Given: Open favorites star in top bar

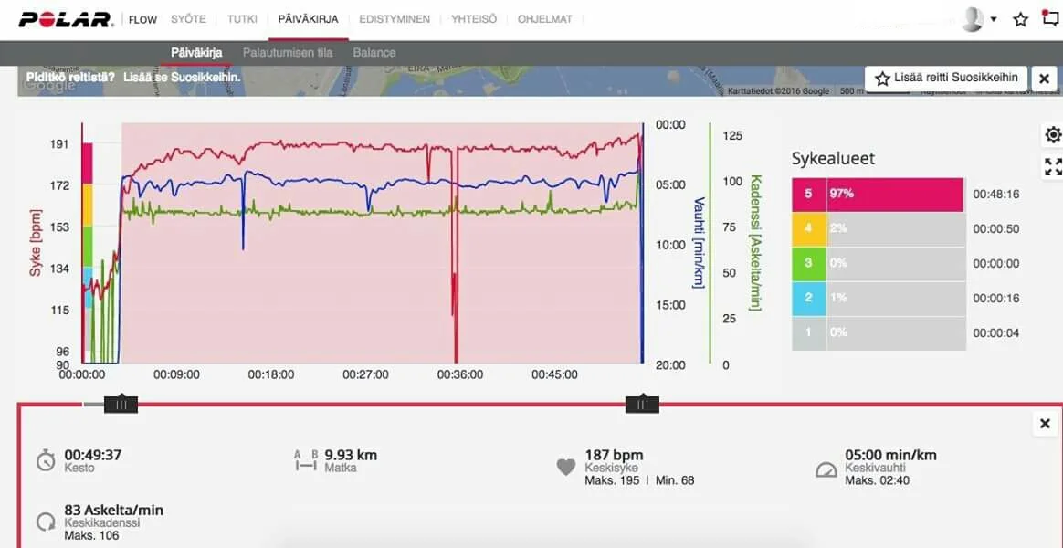Looking at the screenshot, I should click(x=1021, y=19).
